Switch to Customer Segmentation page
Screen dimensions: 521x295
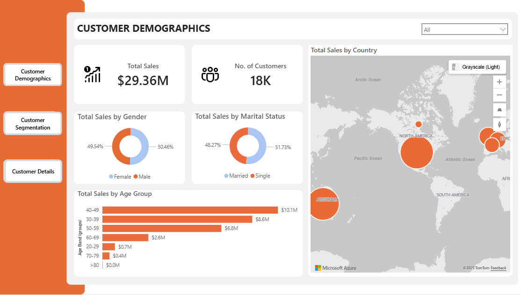point(33,123)
